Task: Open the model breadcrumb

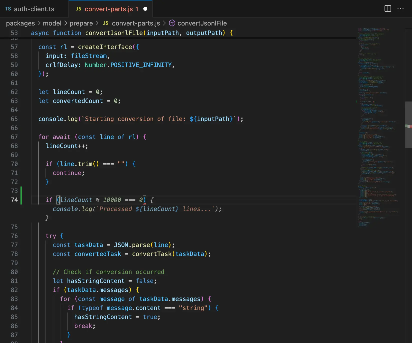Action: click(52, 23)
